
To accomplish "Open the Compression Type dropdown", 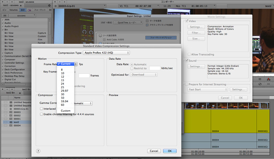I will click(106, 53).
